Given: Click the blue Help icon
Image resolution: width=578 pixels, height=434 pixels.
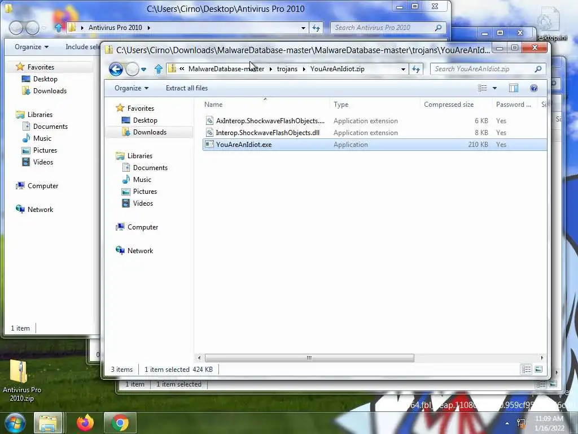Looking at the screenshot, I should pyautogui.click(x=534, y=88).
